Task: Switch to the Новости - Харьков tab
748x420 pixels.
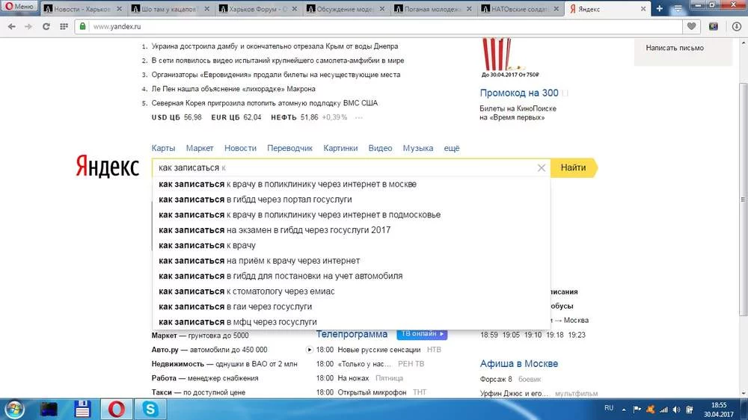Action: pyautogui.click(x=82, y=9)
